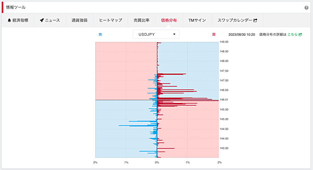Click external link icon on スワップカレンダー tab

(255, 20)
